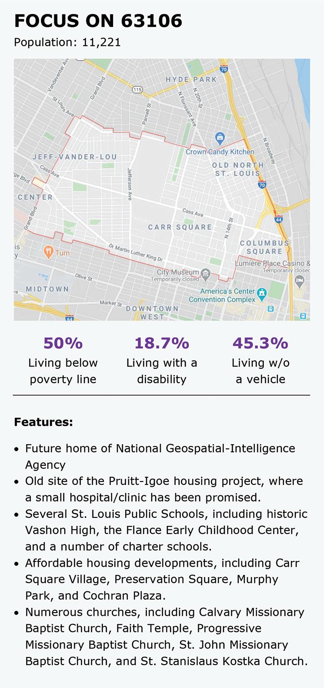Click America's Center Convention Complex pin
This screenshot has width=324, height=688.
[x=261, y=293]
